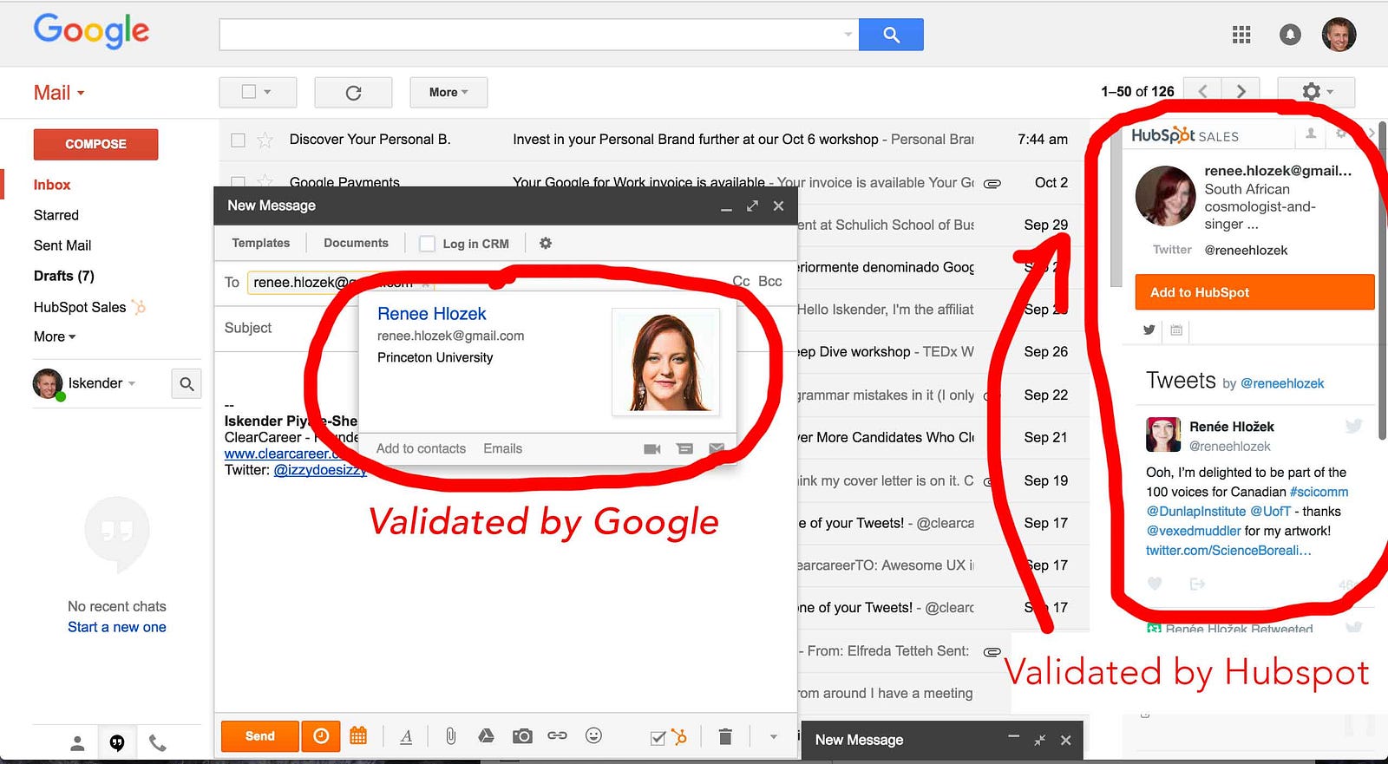Insert an emoticon into the message

coord(593,736)
